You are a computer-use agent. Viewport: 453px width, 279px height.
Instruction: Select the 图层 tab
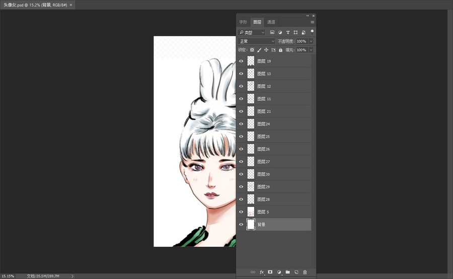point(257,22)
